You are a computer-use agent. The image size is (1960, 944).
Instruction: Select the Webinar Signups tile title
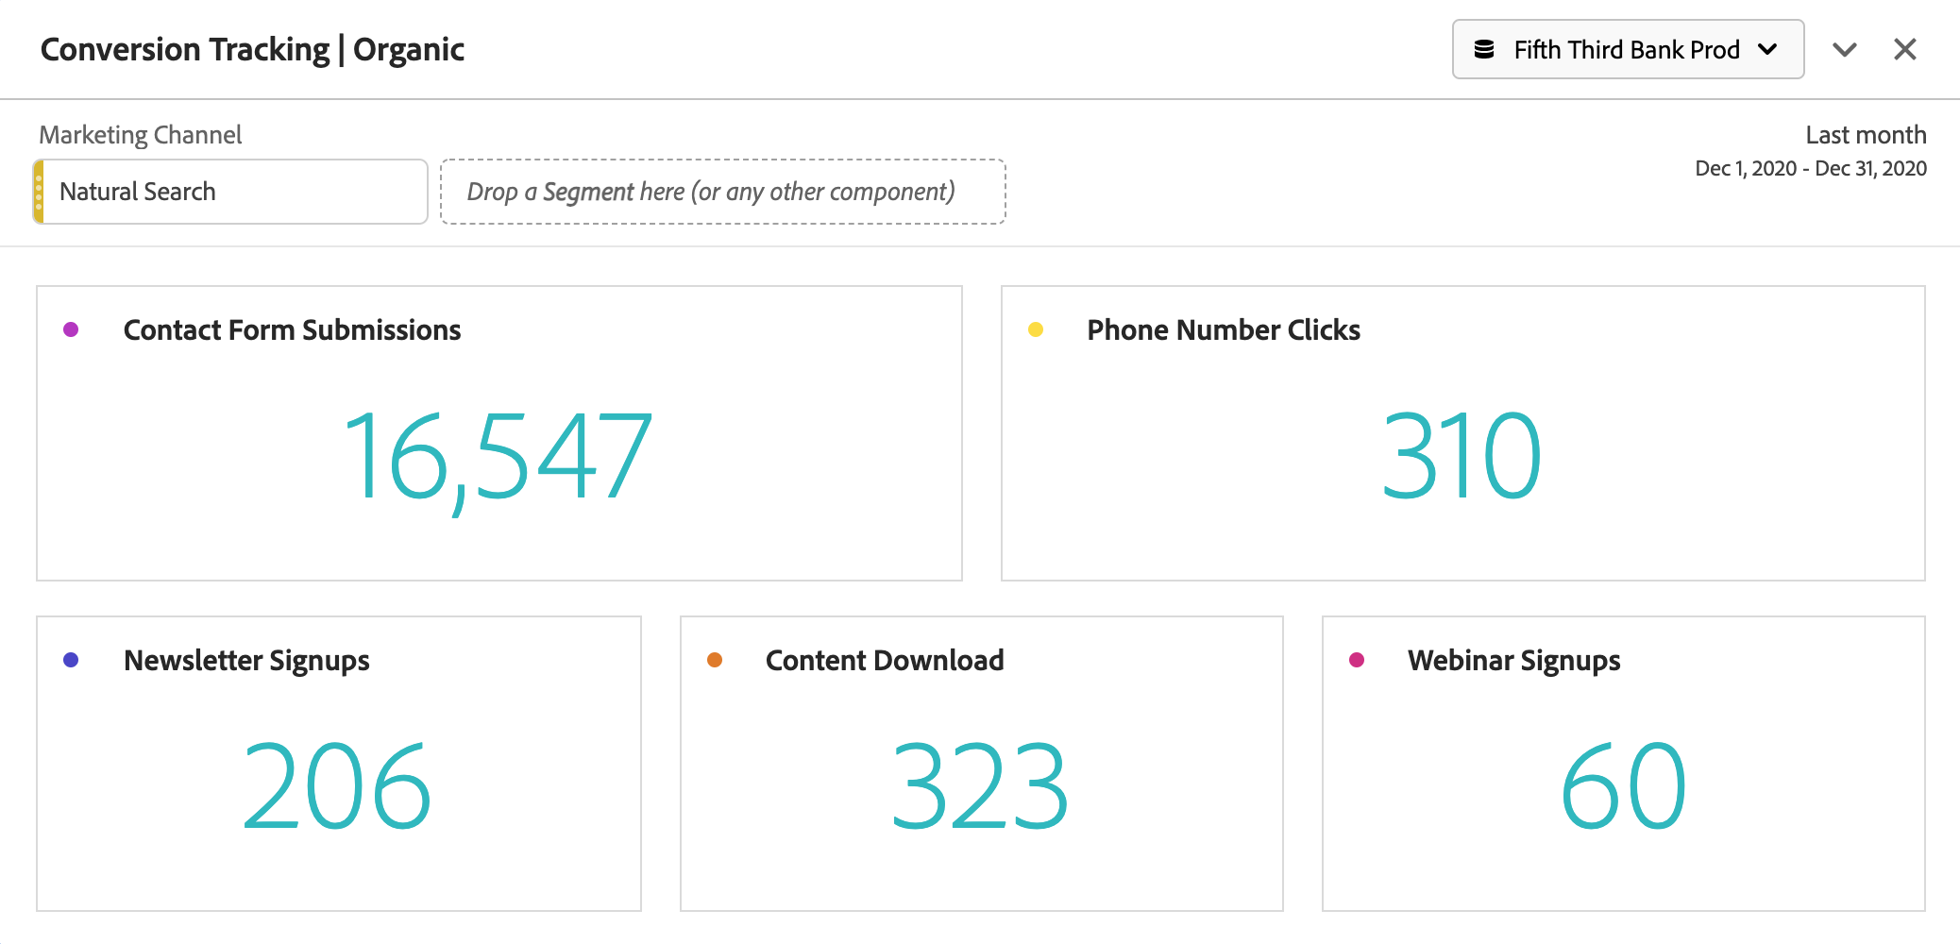click(x=1512, y=660)
